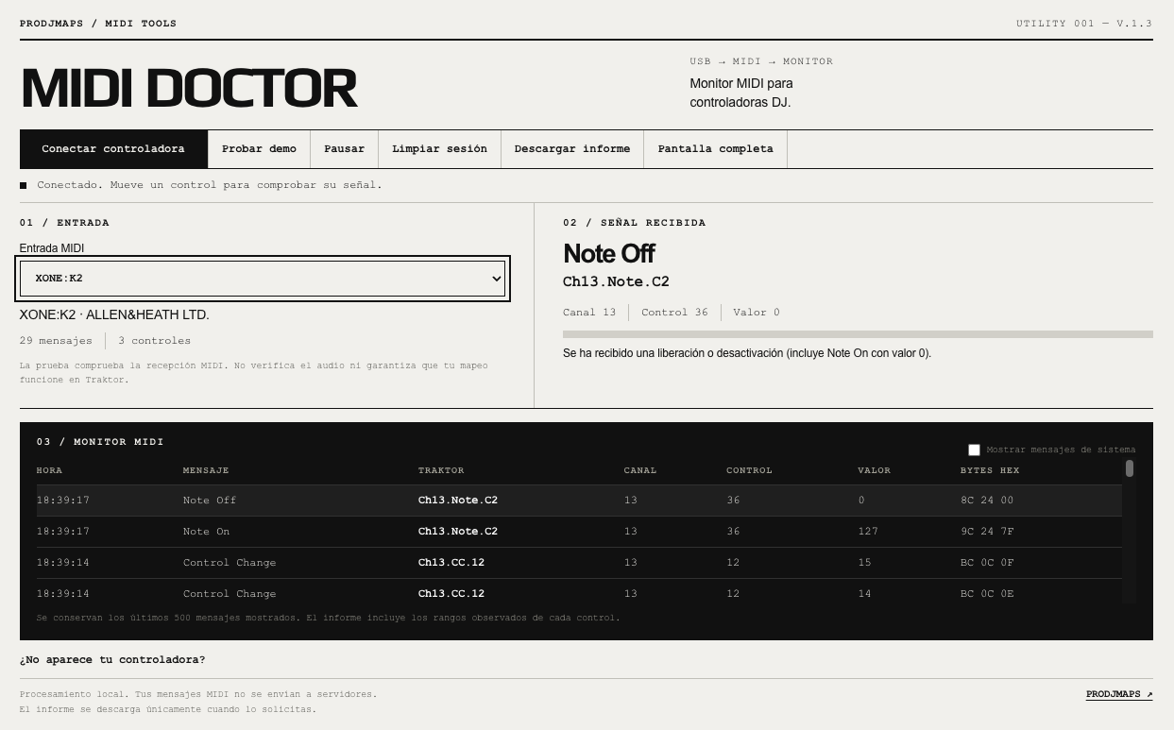Click the CONTROL column header
Viewport: 1174px width, 730px height.
click(749, 470)
